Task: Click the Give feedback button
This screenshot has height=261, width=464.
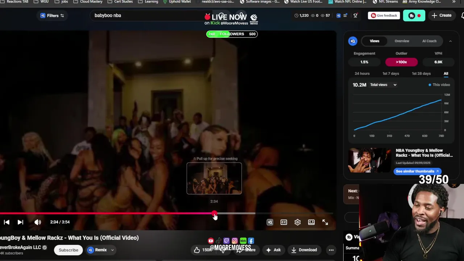Action: [384, 16]
